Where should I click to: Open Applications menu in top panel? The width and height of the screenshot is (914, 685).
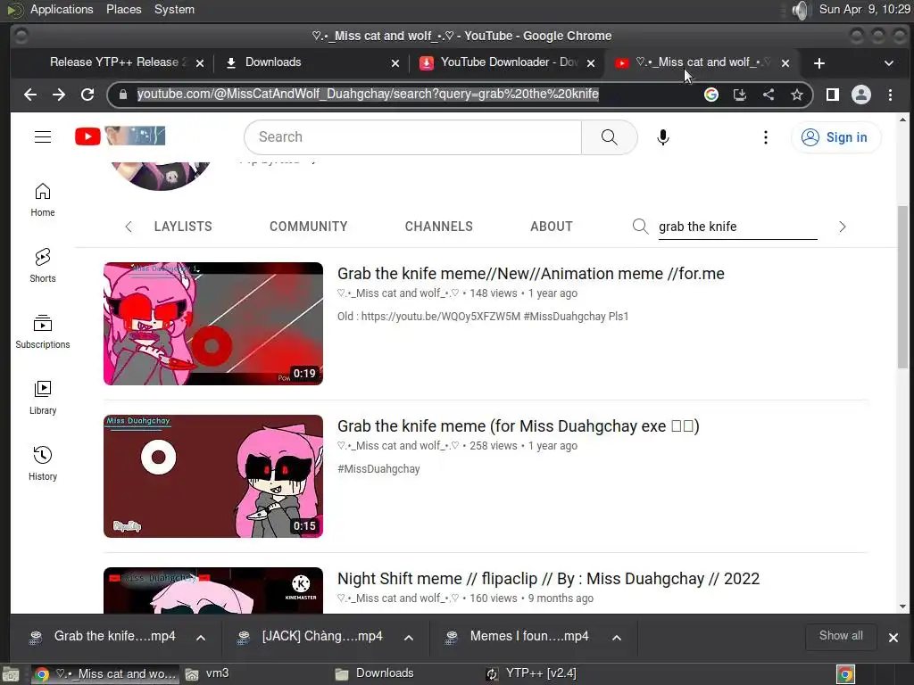(x=62, y=9)
